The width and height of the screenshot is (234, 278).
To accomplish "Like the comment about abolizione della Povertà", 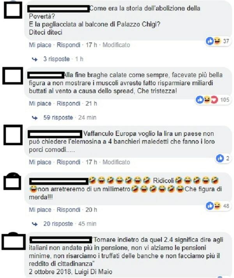I will pyautogui.click(x=40, y=45).
